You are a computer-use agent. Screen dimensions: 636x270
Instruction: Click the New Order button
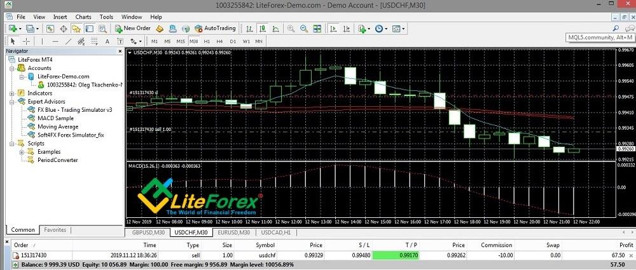[x=133, y=29]
